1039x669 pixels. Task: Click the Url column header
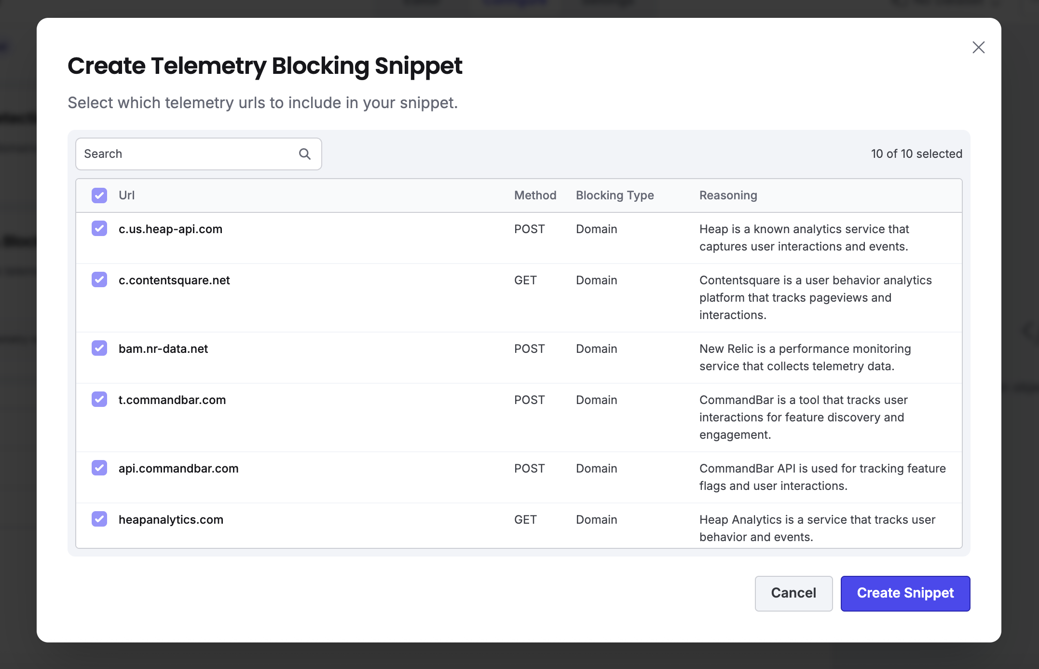126,195
